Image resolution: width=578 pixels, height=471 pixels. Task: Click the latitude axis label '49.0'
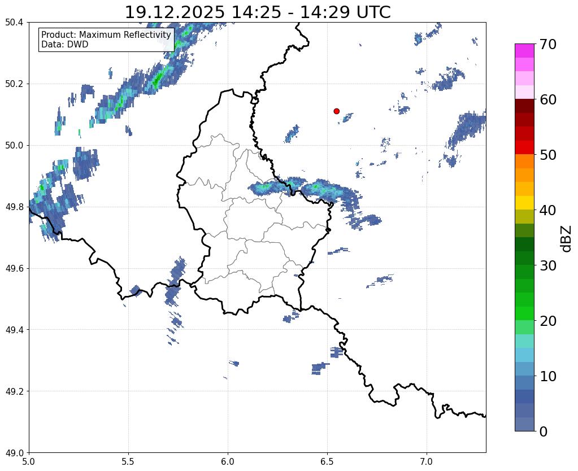coord(14,453)
